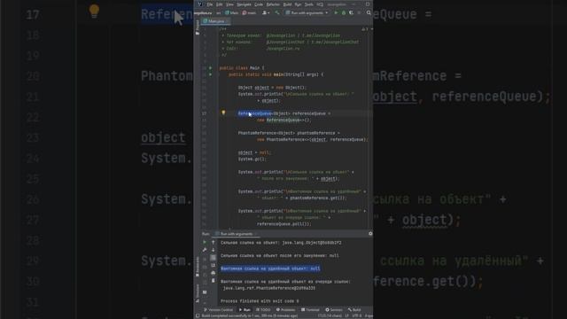Click highlighted console line ending with null
Image resolution: width=567 pixels, height=319 pixels.
click(x=270, y=268)
